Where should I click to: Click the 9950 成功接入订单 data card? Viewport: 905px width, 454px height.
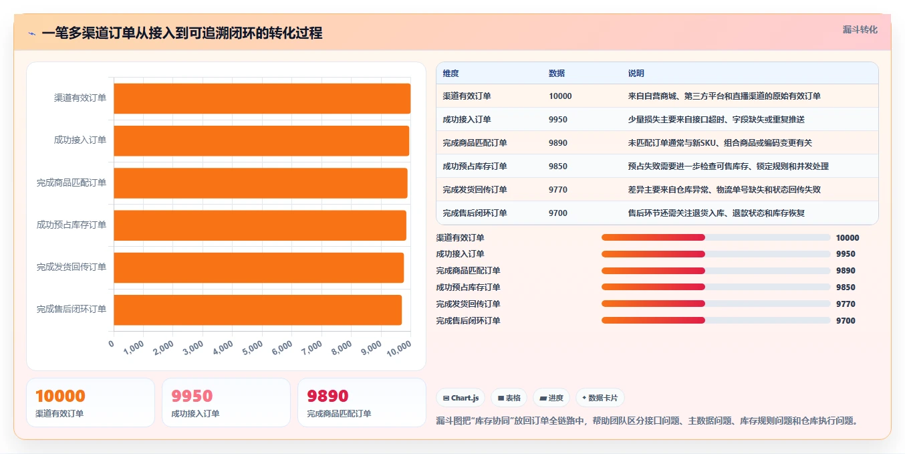226,403
